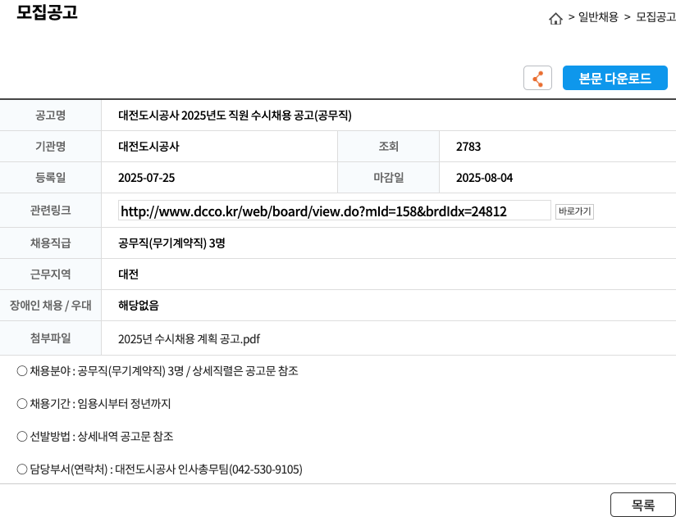Click the view count 2783
Screen dimensions: 676x517
click(468, 147)
